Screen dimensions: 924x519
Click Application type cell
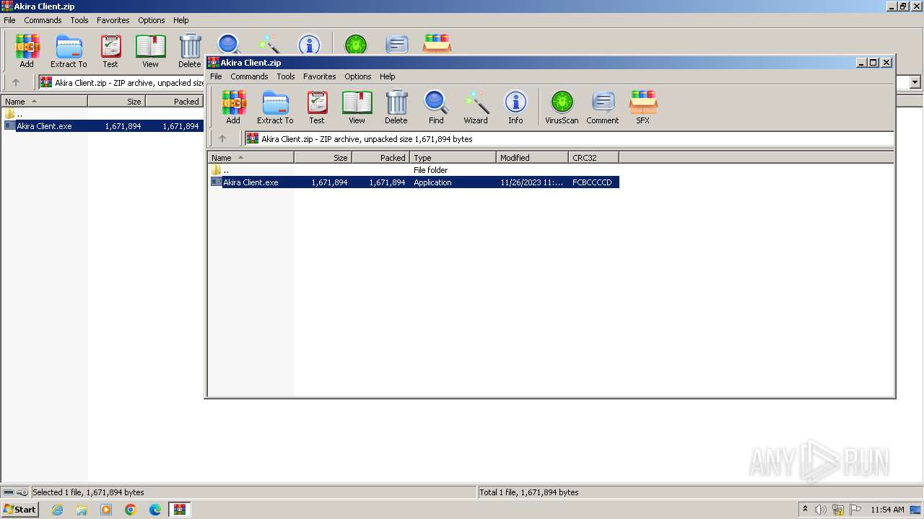432,182
